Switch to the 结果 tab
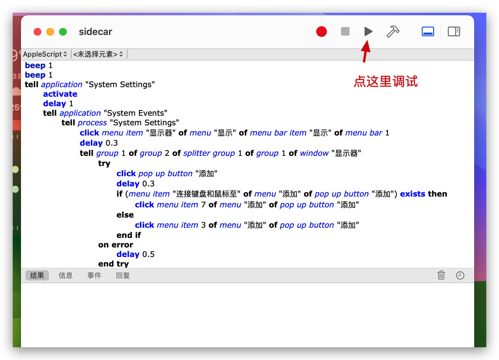Screen dimensions: 499x360 (x=37, y=275)
